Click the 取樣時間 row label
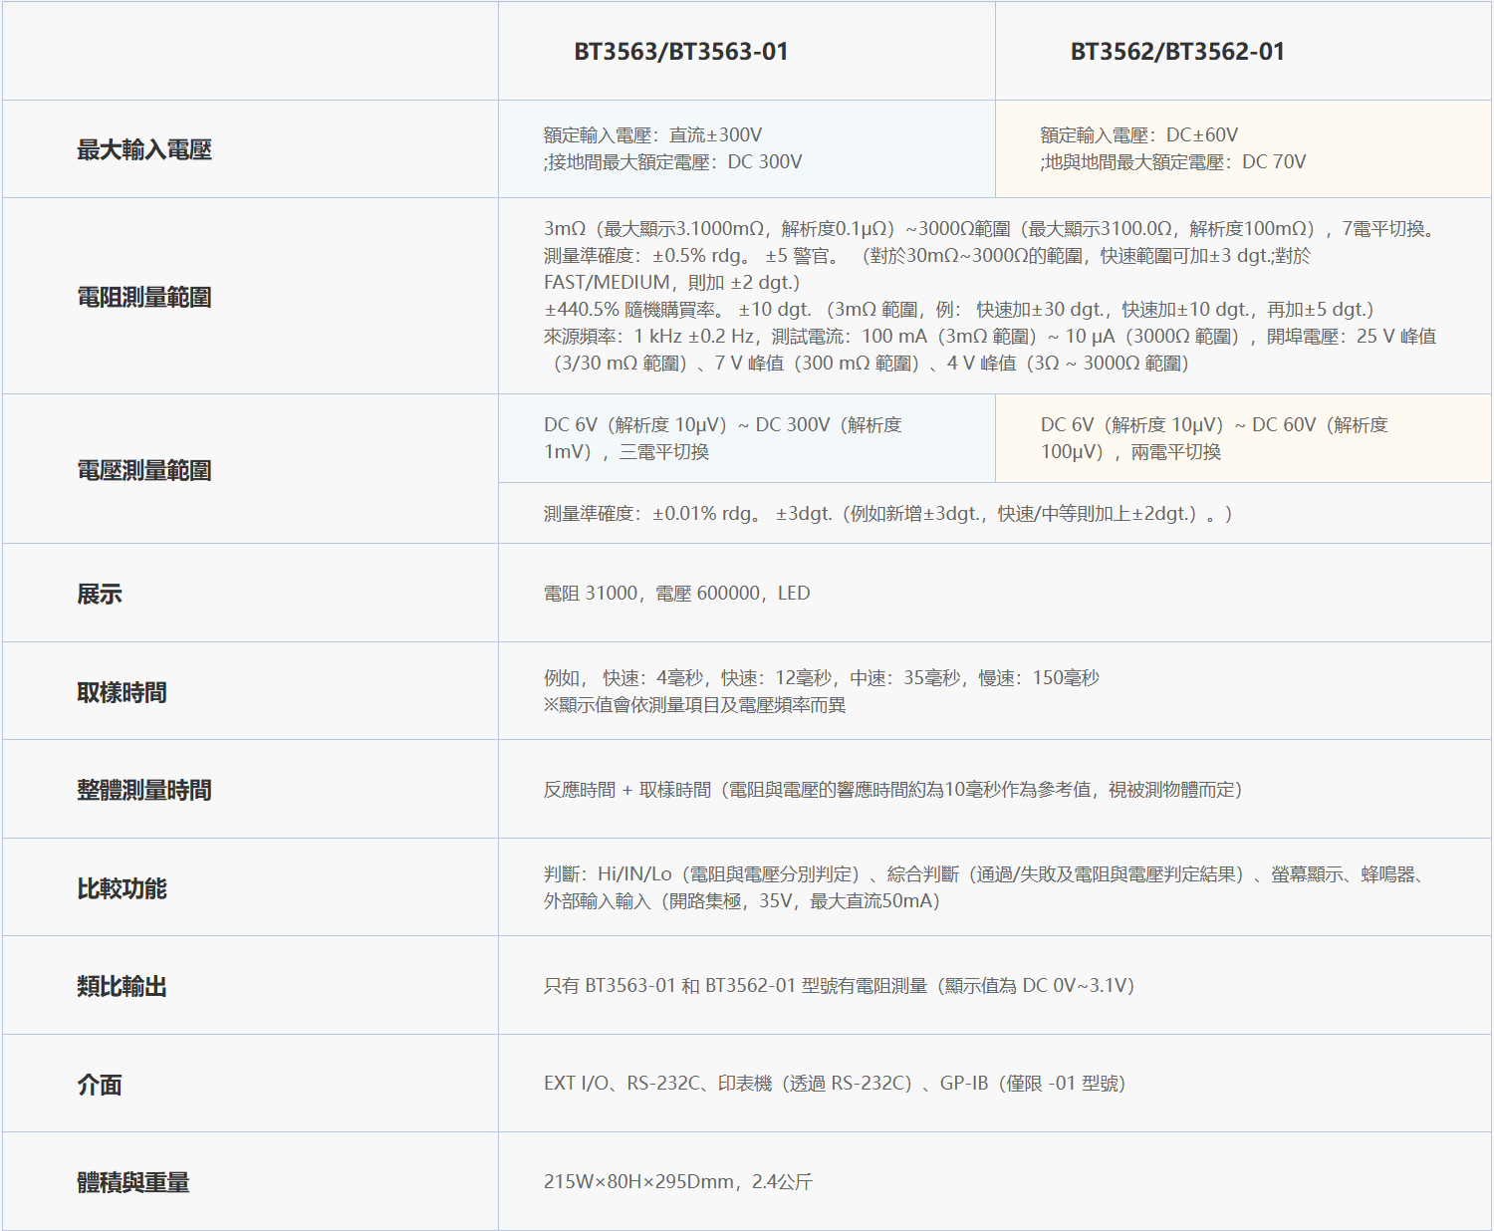 tap(122, 692)
